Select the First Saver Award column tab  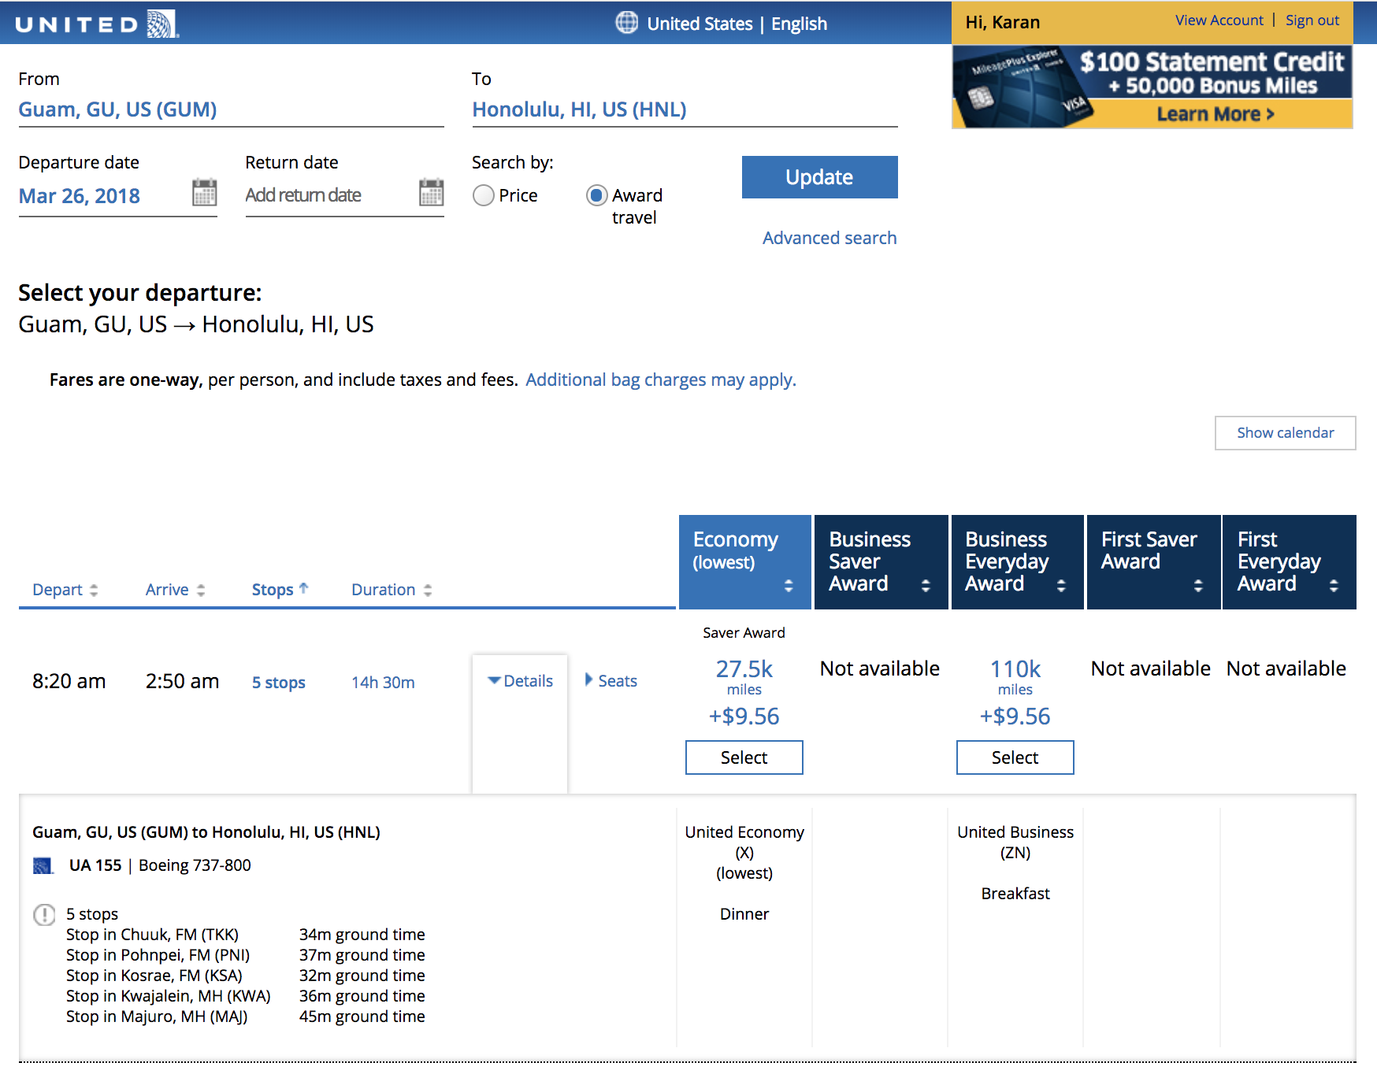point(1154,562)
